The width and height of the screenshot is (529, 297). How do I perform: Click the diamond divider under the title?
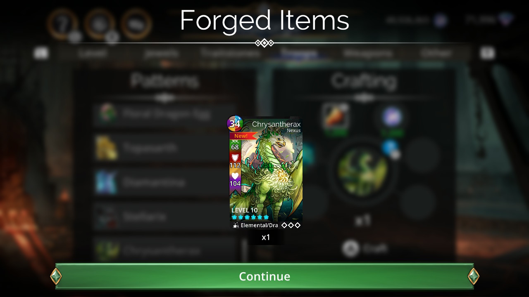pos(264,43)
